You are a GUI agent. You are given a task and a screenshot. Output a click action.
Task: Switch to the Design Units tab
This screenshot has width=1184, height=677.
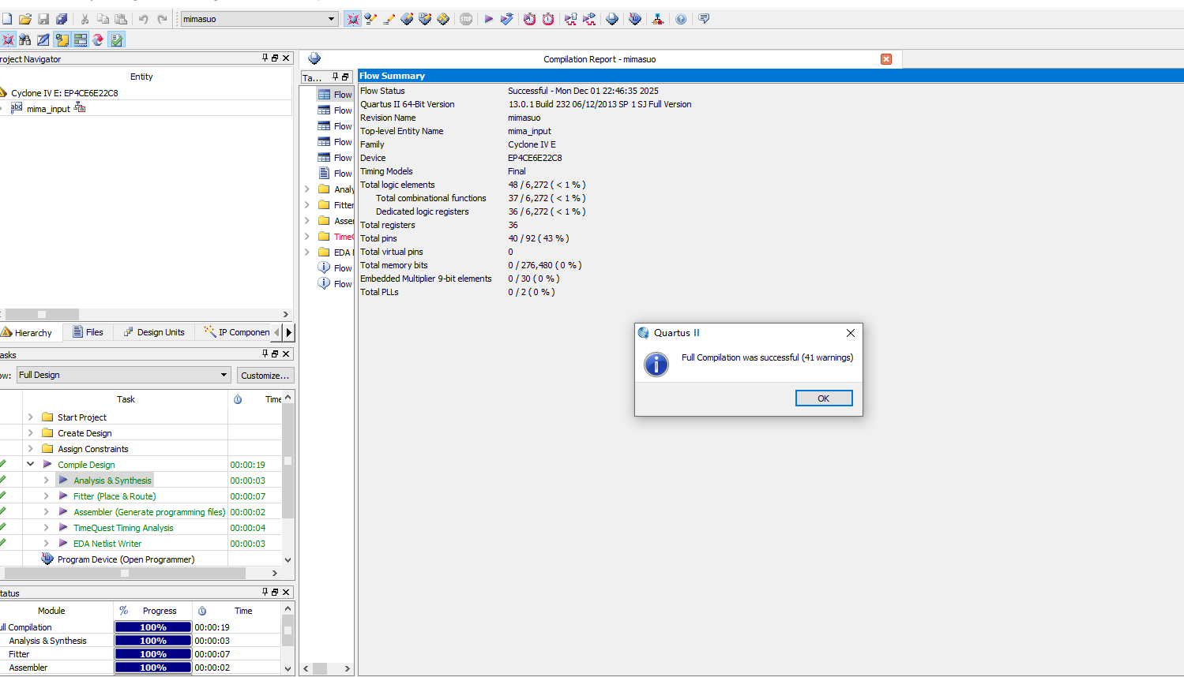pos(154,332)
